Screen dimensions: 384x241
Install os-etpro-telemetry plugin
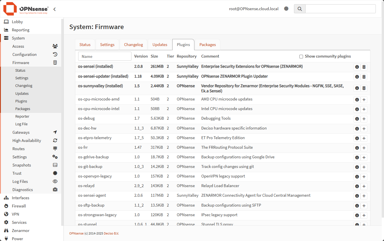coord(364,138)
